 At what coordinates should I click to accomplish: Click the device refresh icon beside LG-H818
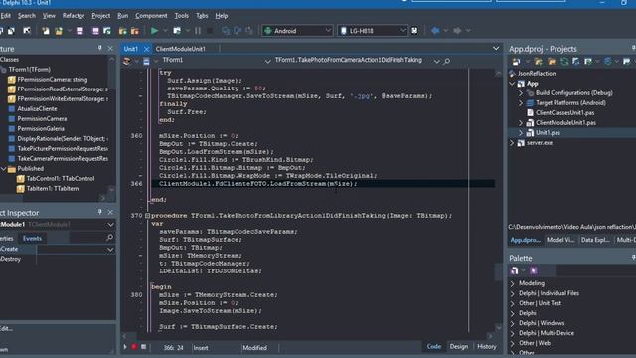click(414, 31)
